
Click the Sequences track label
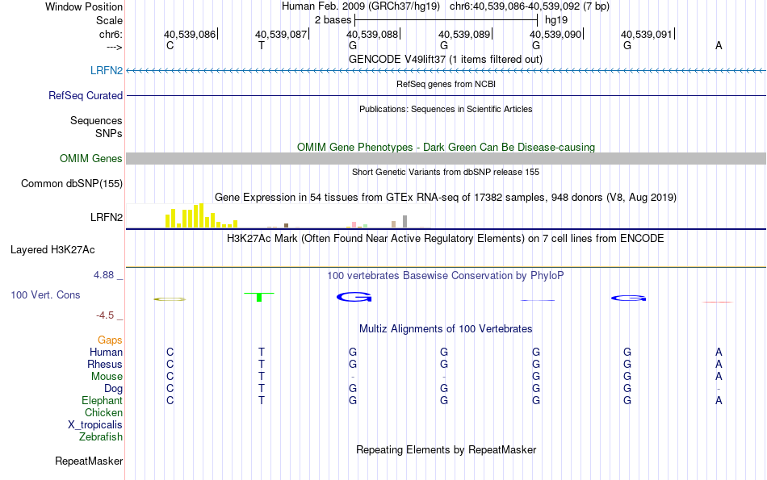point(96,121)
